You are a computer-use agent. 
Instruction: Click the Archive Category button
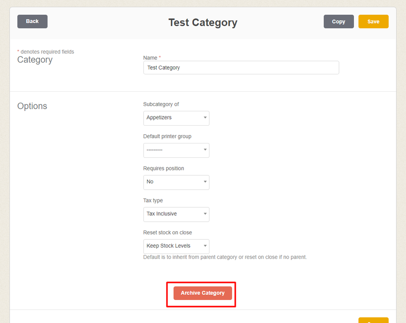203,293
